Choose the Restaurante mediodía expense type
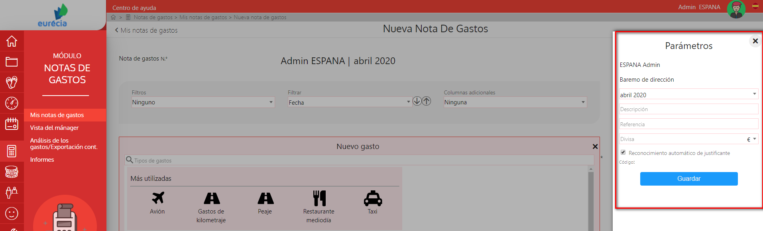The width and height of the screenshot is (763, 231). 319,207
